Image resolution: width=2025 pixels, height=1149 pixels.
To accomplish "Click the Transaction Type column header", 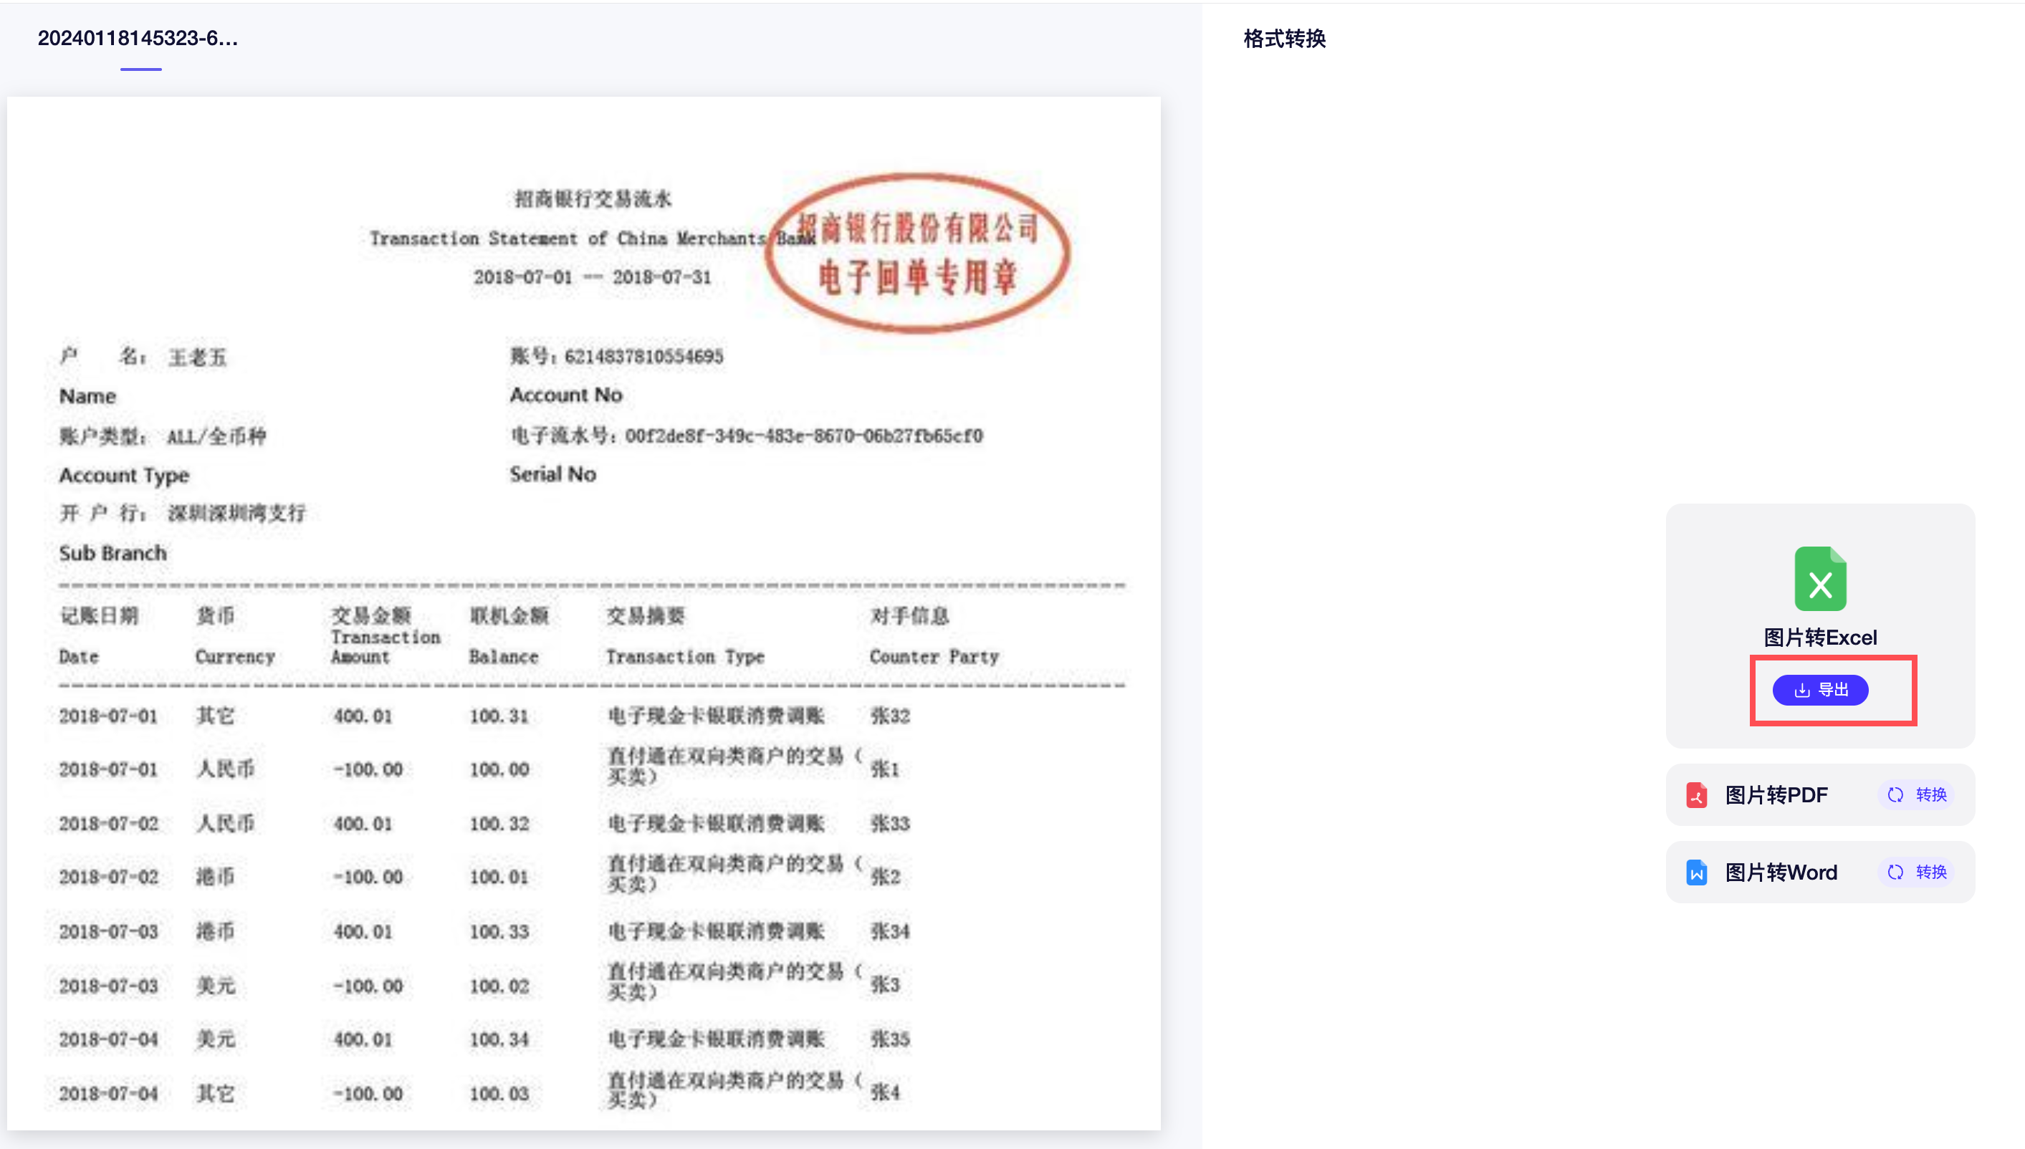I will [684, 657].
